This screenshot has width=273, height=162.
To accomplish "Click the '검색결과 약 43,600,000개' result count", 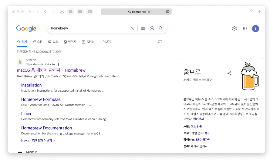I will [x=39, y=52].
